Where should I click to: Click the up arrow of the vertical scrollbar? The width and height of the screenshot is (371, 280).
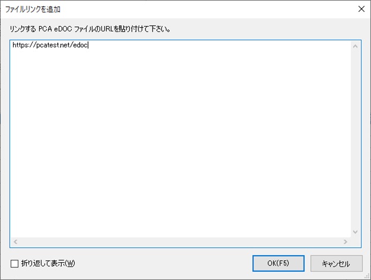click(x=355, y=46)
